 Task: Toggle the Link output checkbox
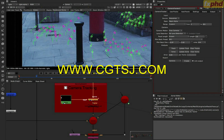[x=193, y=61]
